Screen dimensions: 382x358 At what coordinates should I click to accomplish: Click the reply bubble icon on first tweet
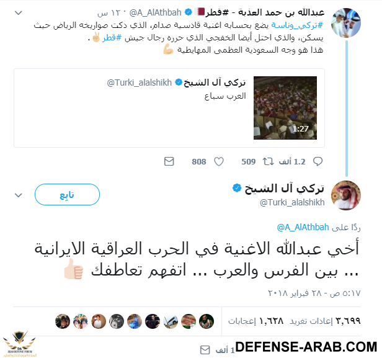click(x=318, y=161)
